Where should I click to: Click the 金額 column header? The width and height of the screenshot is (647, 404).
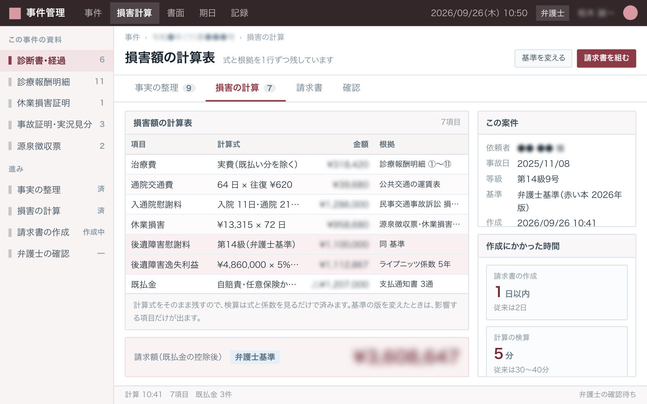pos(361,144)
